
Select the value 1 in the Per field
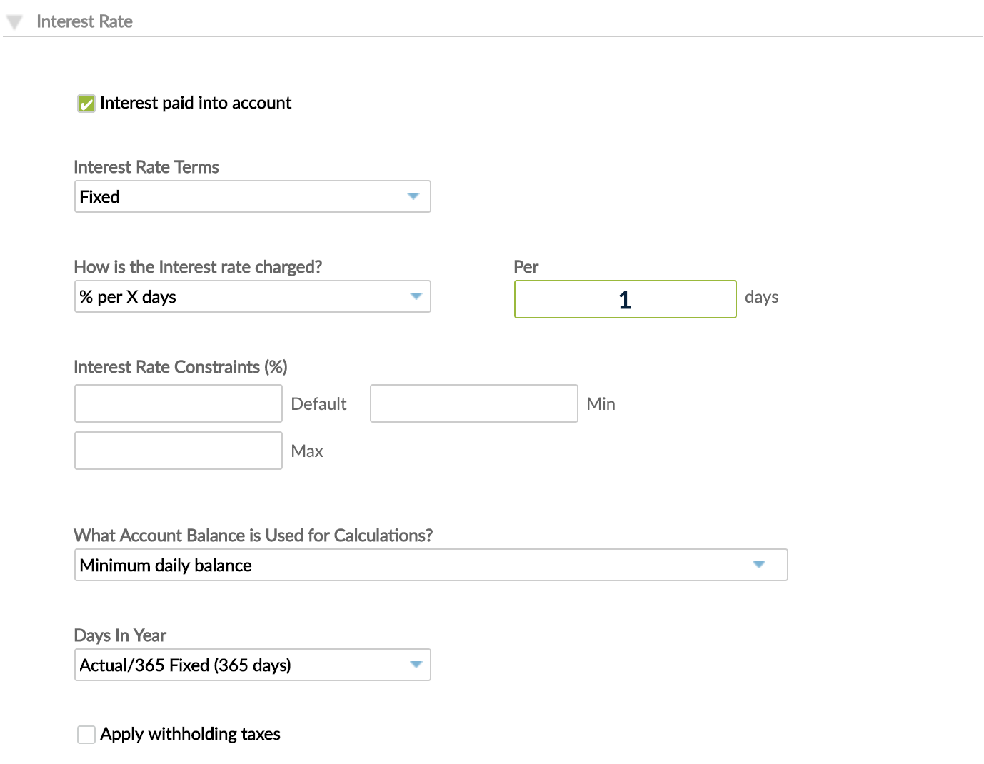[x=624, y=299]
